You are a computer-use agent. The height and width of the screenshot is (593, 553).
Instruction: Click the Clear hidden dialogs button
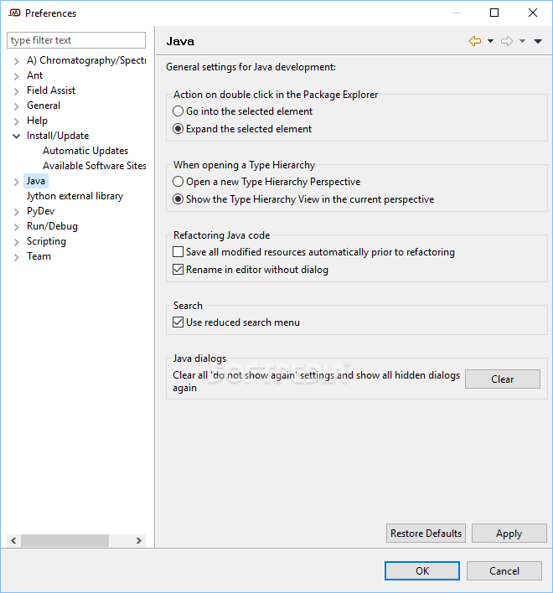pos(503,379)
